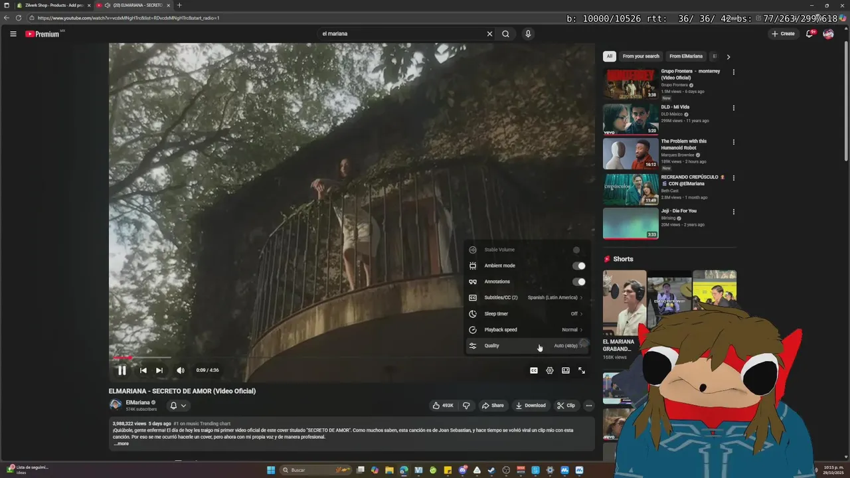The height and width of the screenshot is (478, 850).
Task: Switch to the ELMARIANA YouTube tab
Action: pos(135,5)
